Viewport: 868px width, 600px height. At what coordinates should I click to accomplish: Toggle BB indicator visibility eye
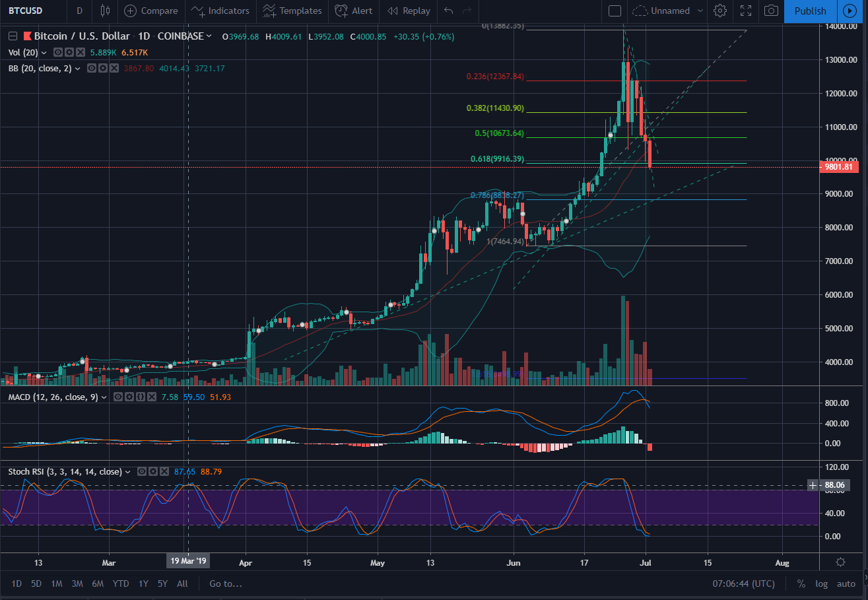click(92, 68)
